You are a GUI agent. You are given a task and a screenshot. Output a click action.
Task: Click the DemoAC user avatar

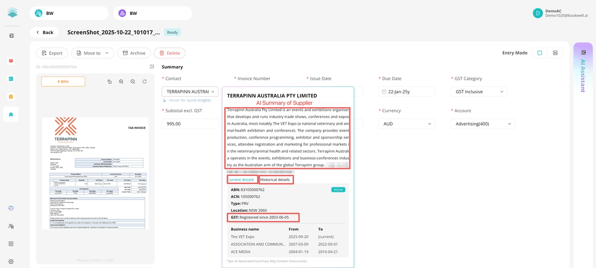pos(537,13)
